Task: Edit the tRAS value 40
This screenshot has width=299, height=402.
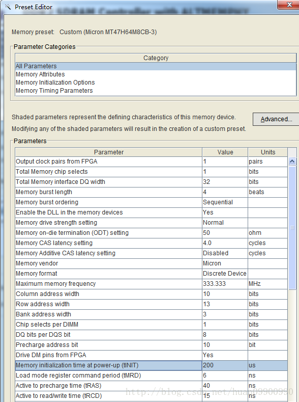Action: [x=225, y=386]
